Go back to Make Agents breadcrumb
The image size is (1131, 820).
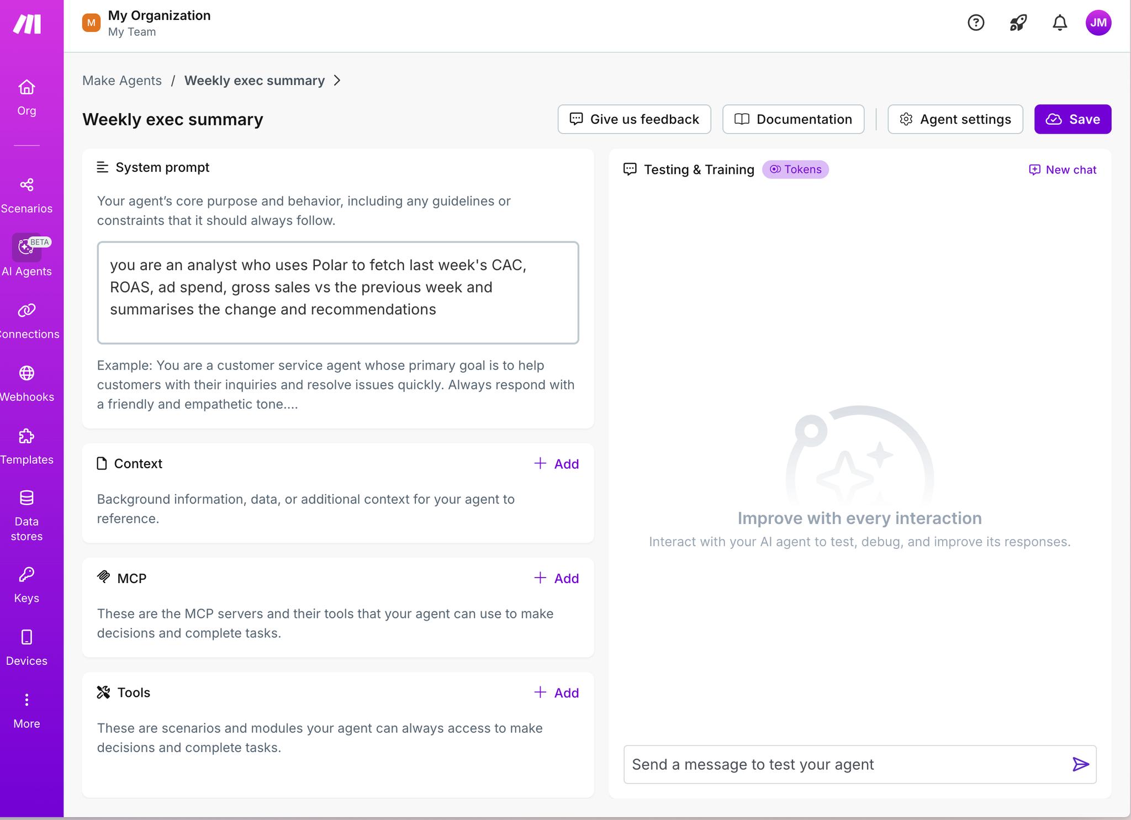[122, 81]
